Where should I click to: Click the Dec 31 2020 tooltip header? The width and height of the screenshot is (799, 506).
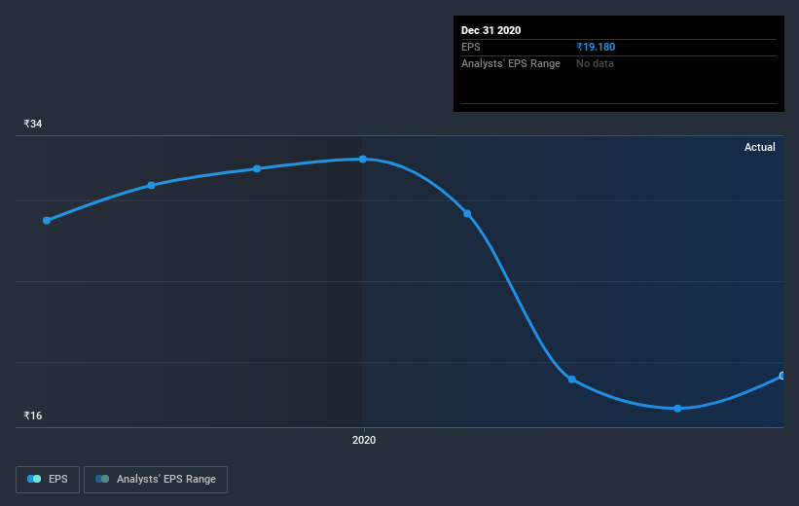point(490,30)
